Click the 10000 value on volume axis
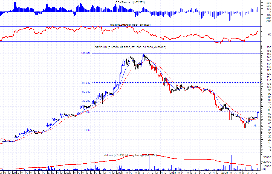This screenshot has height=174, width=272. coord(267,166)
